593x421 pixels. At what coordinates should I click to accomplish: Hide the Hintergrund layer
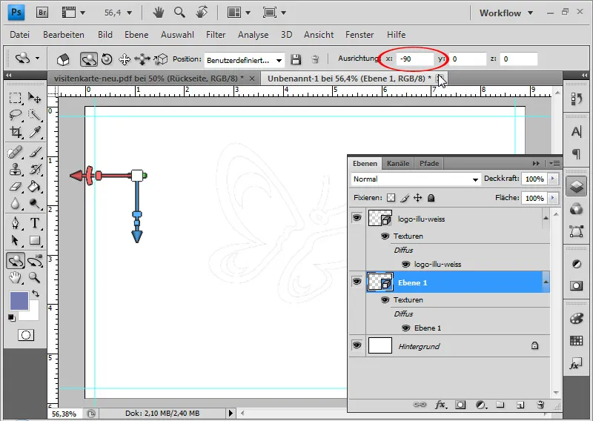click(357, 345)
